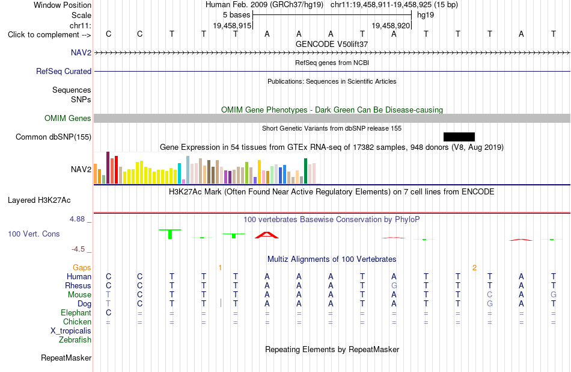Click the RepeatMasker track label
Screen dimensions: 571x372
[x=66, y=358]
